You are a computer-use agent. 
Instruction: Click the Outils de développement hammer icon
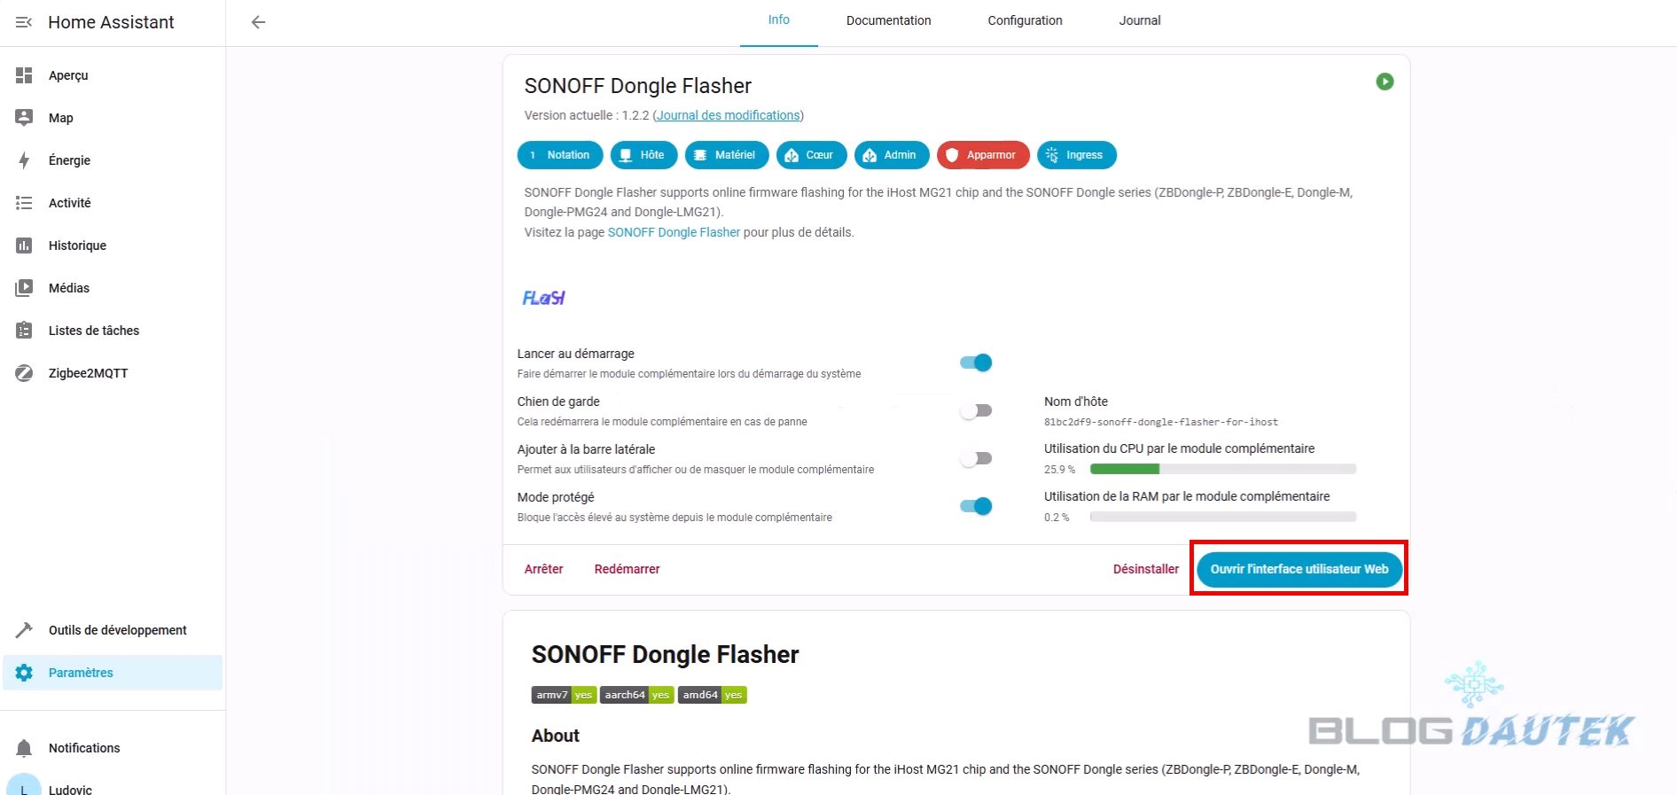click(24, 630)
